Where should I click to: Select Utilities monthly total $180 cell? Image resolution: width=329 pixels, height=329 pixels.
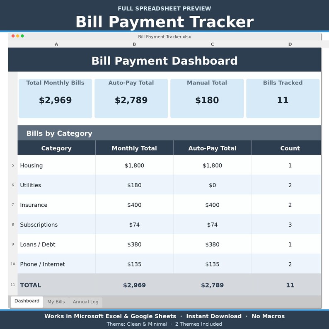[134, 185]
